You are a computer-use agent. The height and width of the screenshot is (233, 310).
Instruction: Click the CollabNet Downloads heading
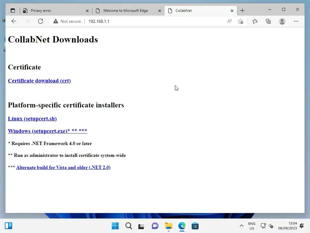click(53, 39)
